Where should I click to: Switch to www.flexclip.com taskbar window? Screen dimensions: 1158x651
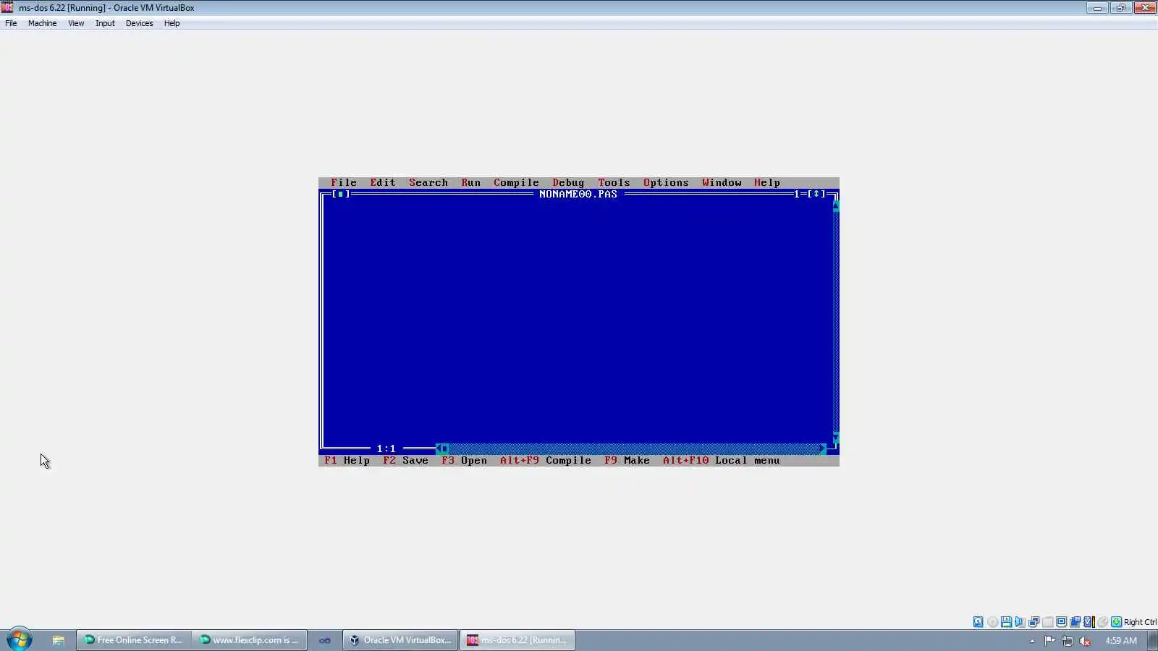(x=250, y=639)
